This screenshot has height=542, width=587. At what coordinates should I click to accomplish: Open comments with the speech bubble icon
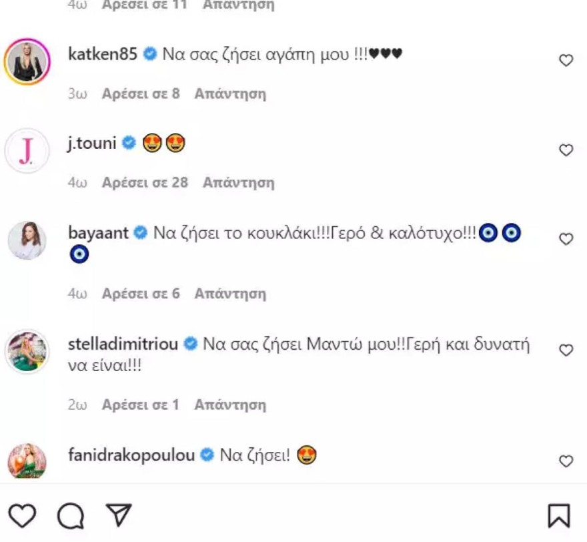tap(71, 515)
